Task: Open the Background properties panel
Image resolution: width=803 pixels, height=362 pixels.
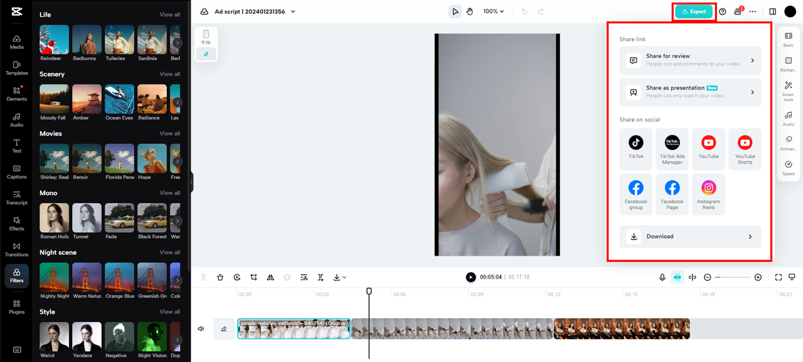Action: click(x=789, y=64)
